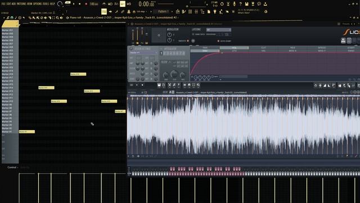Click the modulation X knob

click(x=169, y=35)
